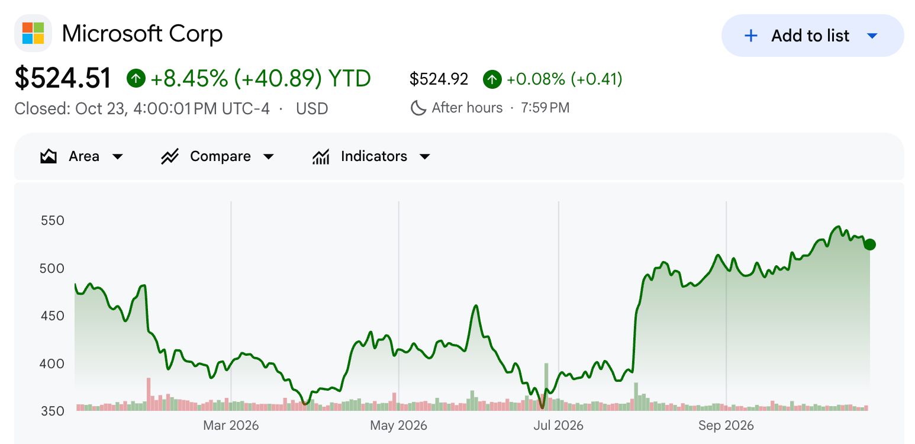Click the Area chart type icon

48,156
